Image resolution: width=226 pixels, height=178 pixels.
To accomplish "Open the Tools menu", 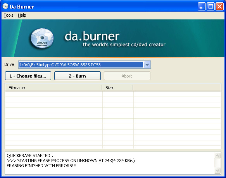I will tap(9, 15).
